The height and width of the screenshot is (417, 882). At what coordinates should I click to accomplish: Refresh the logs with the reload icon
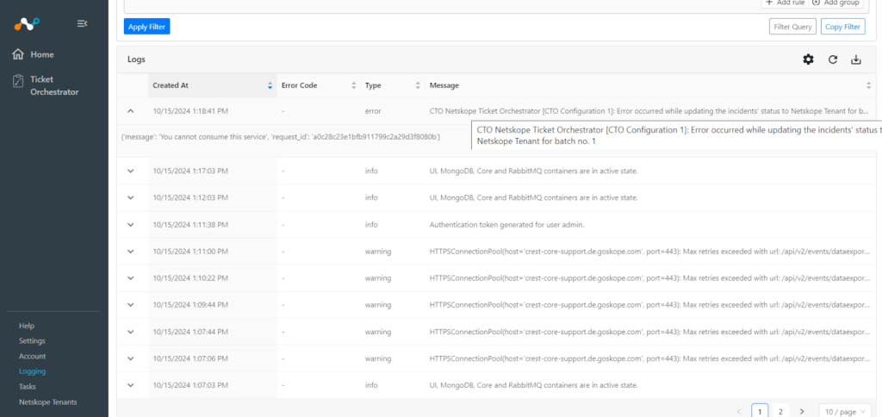click(x=833, y=59)
